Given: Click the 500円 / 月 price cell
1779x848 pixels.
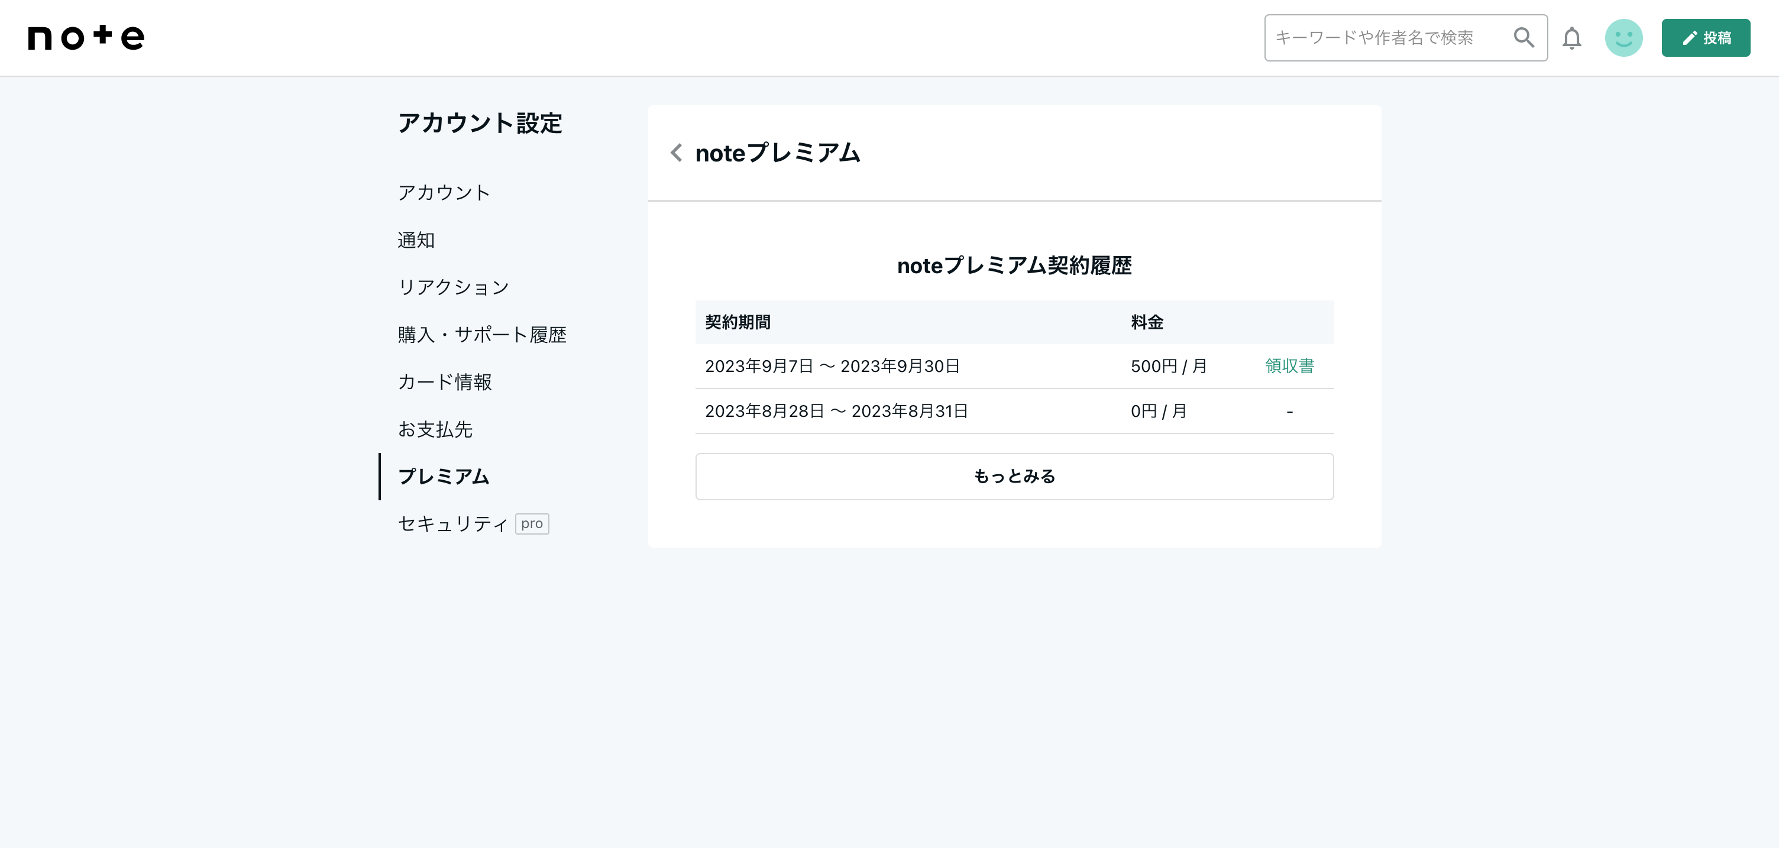Looking at the screenshot, I should click(1169, 366).
